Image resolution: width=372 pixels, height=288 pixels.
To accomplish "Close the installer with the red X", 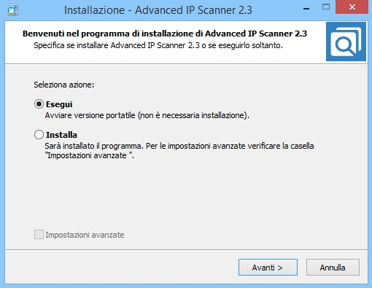I will coord(352,7).
